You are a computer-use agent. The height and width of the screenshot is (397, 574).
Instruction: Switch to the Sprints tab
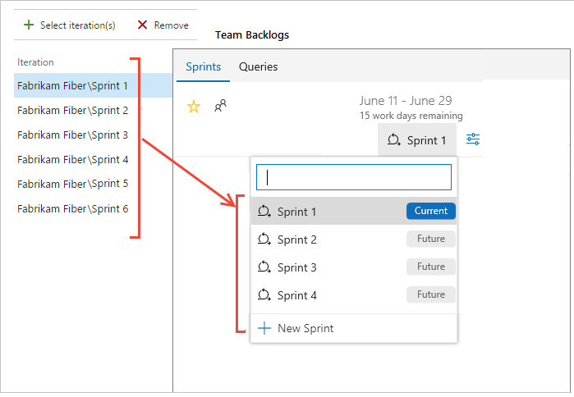click(203, 67)
